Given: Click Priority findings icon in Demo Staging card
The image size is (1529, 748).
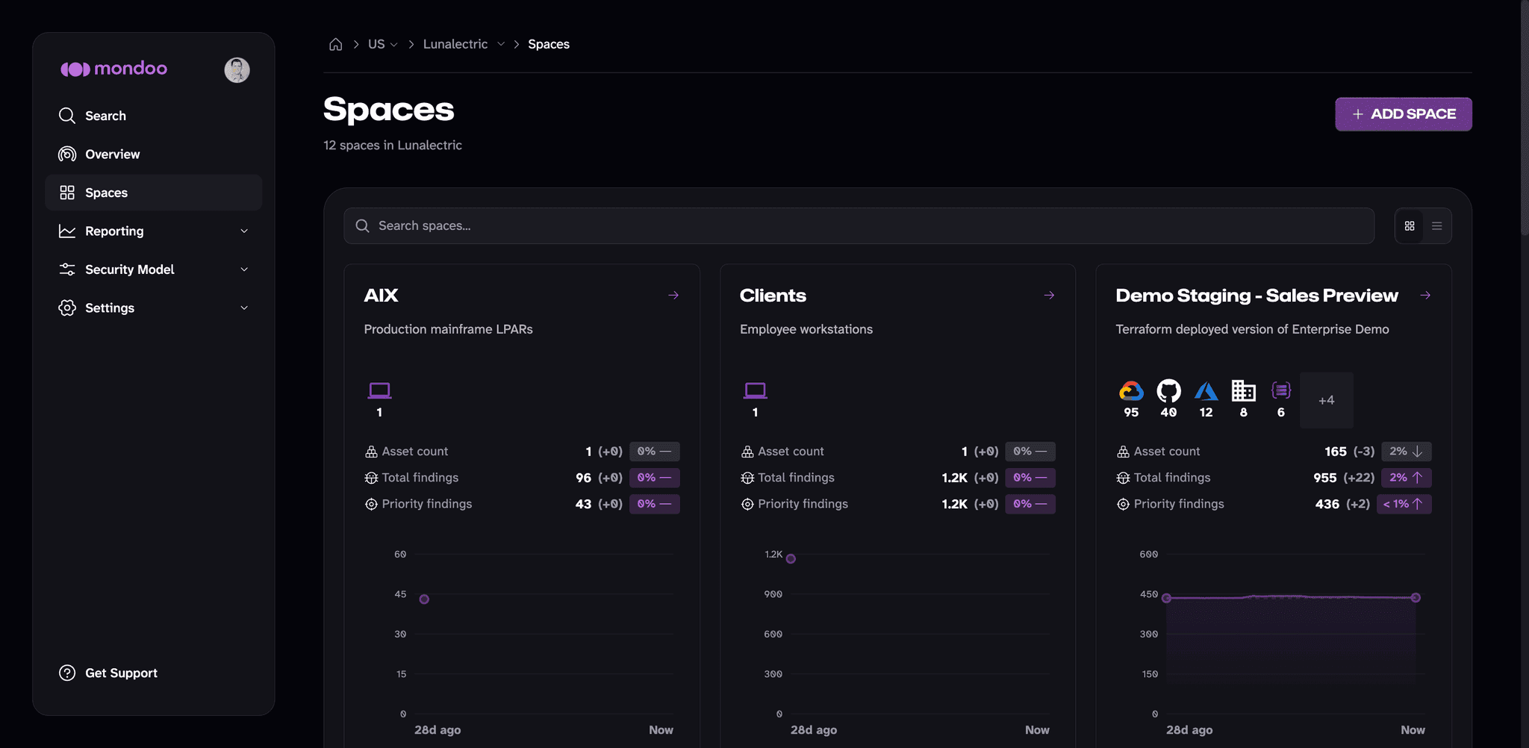Looking at the screenshot, I should 1123,504.
